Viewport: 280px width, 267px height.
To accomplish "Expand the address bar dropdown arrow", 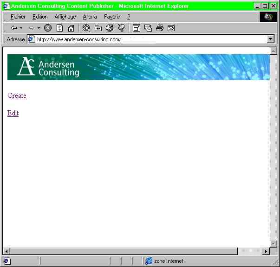I will click(271, 39).
